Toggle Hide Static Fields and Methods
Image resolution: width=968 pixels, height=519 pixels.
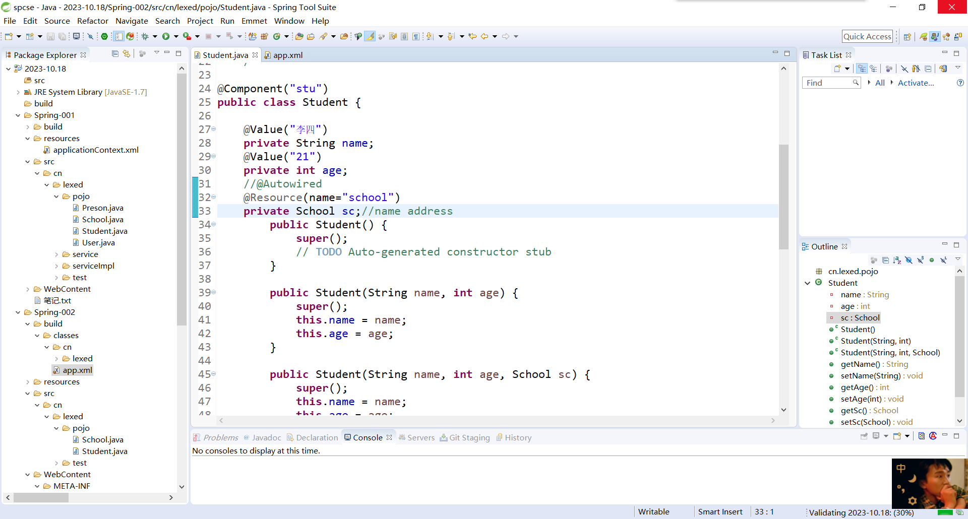click(x=920, y=260)
